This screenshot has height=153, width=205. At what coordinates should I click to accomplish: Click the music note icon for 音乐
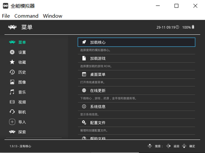point(12,92)
